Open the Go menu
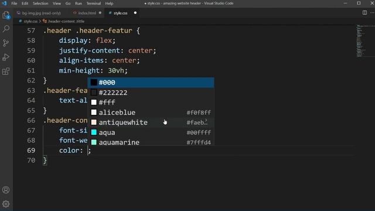The width and height of the screenshot is (375, 211). click(68, 4)
